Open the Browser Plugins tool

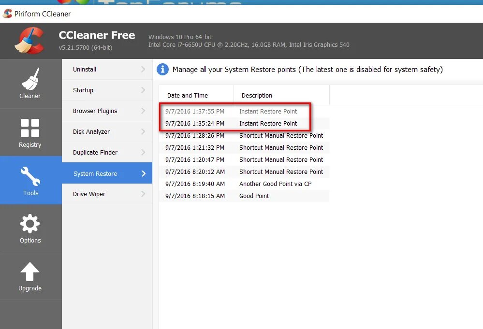[107, 111]
